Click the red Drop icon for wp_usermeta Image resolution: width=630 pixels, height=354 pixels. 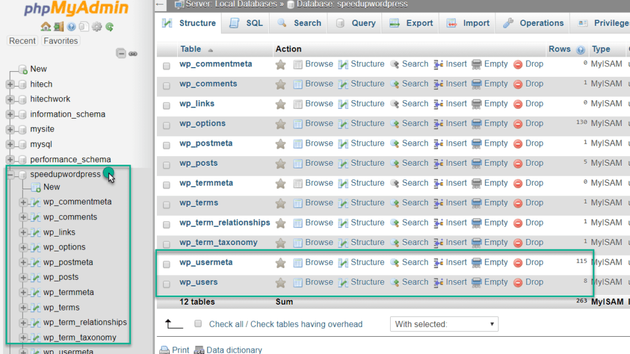pos(518,262)
